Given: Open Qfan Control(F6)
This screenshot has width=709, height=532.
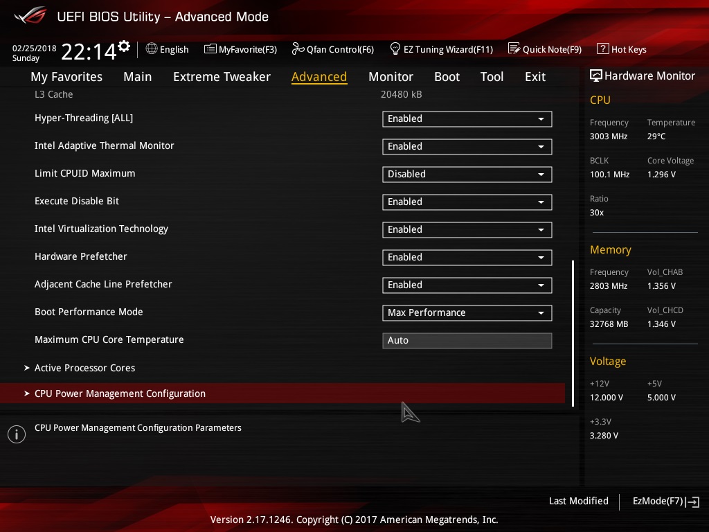Looking at the screenshot, I should click(x=333, y=49).
